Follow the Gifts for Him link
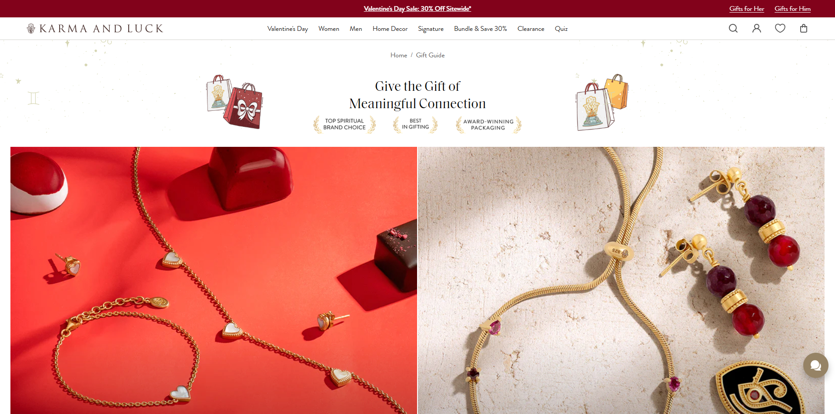Image resolution: width=835 pixels, height=414 pixels. point(792,9)
